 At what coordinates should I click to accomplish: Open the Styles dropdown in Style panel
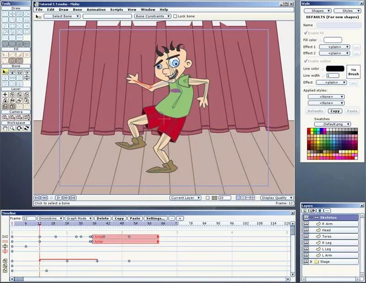(x=347, y=11)
